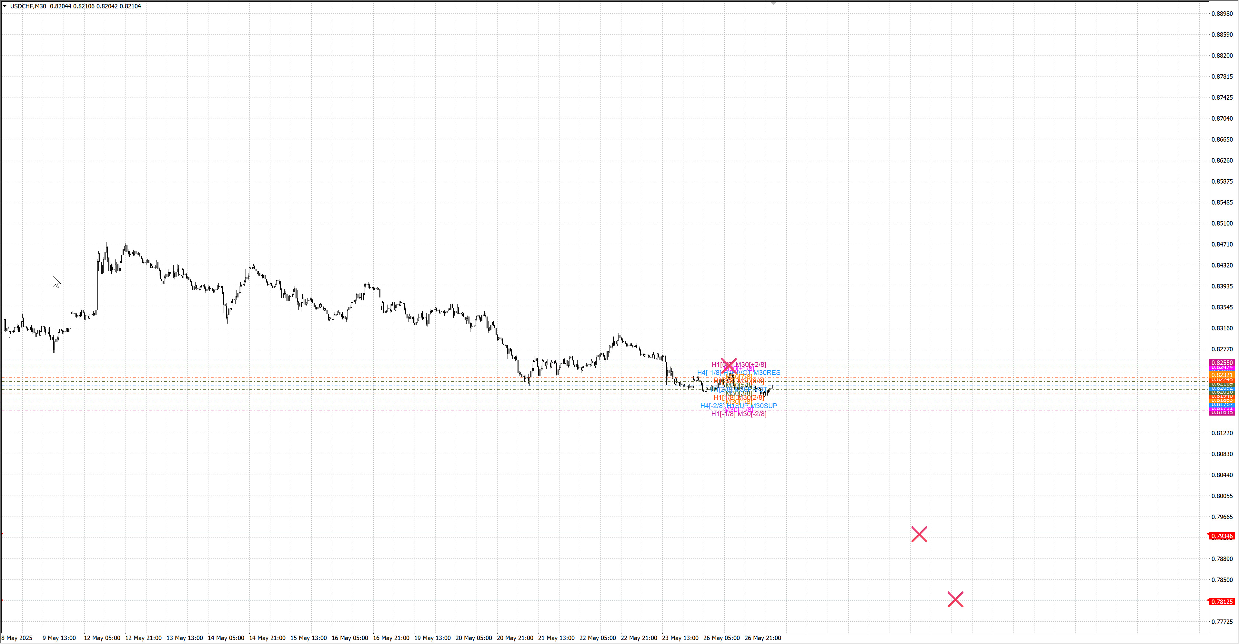
Task: Click the '12 May 21:00' time axis label
Action: 143,638
